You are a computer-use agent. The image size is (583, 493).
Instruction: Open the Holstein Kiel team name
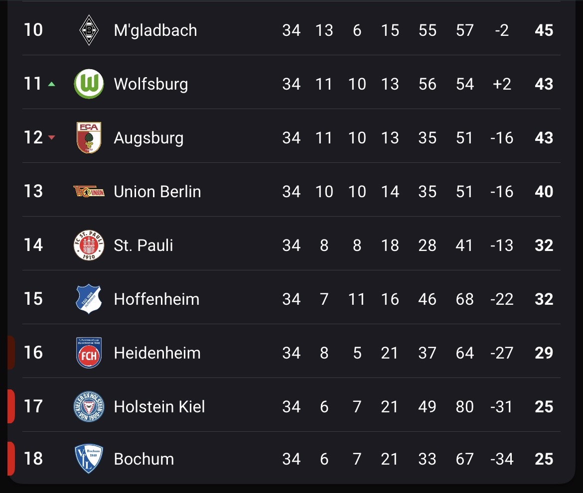coord(159,407)
